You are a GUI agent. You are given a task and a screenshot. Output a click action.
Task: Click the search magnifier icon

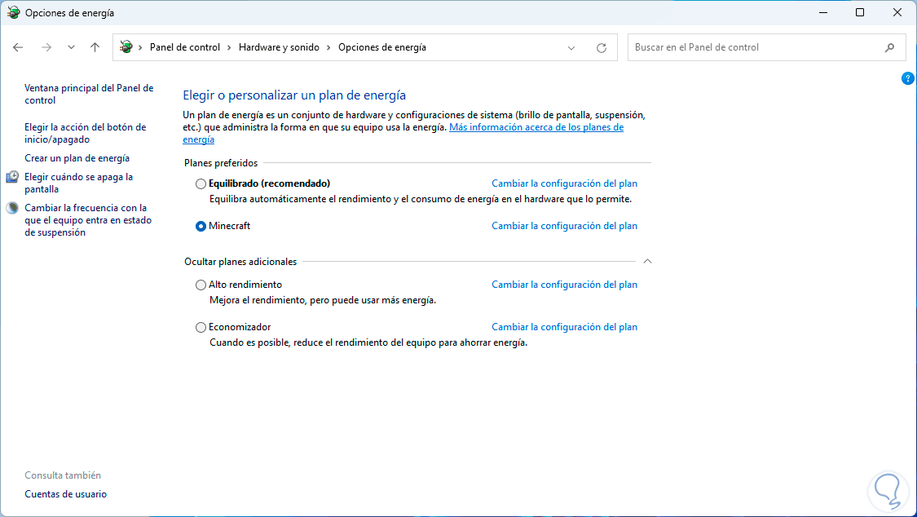point(889,47)
